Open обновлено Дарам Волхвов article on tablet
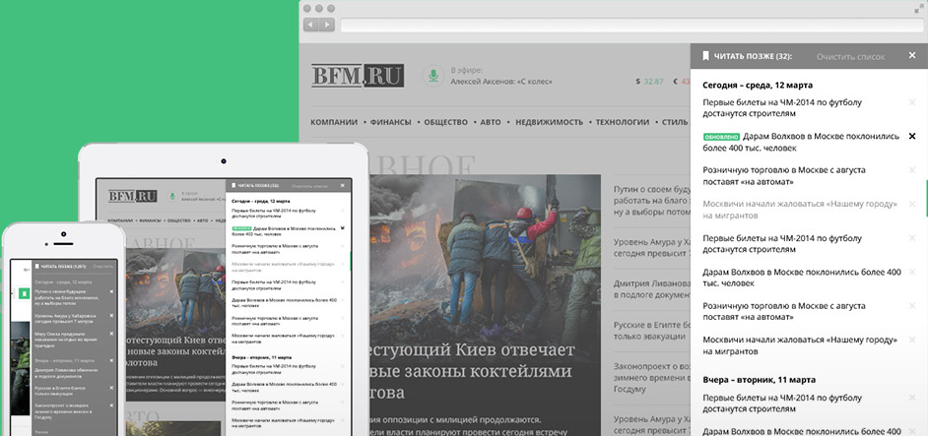The width and height of the screenshot is (928, 436). [284, 230]
